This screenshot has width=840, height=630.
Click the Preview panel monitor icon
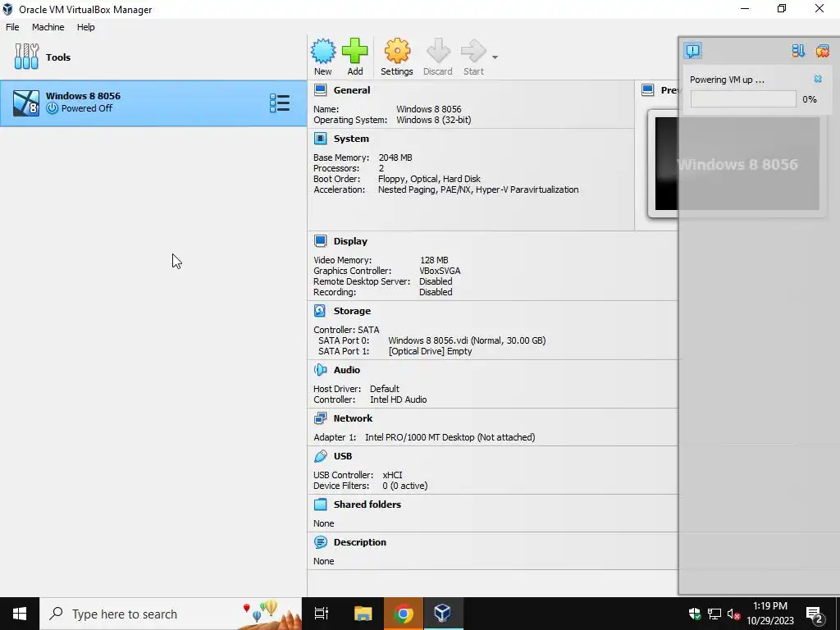click(x=648, y=90)
